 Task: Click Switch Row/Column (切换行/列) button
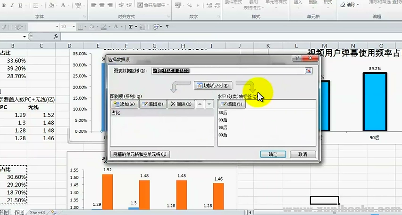(x=213, y=86)
